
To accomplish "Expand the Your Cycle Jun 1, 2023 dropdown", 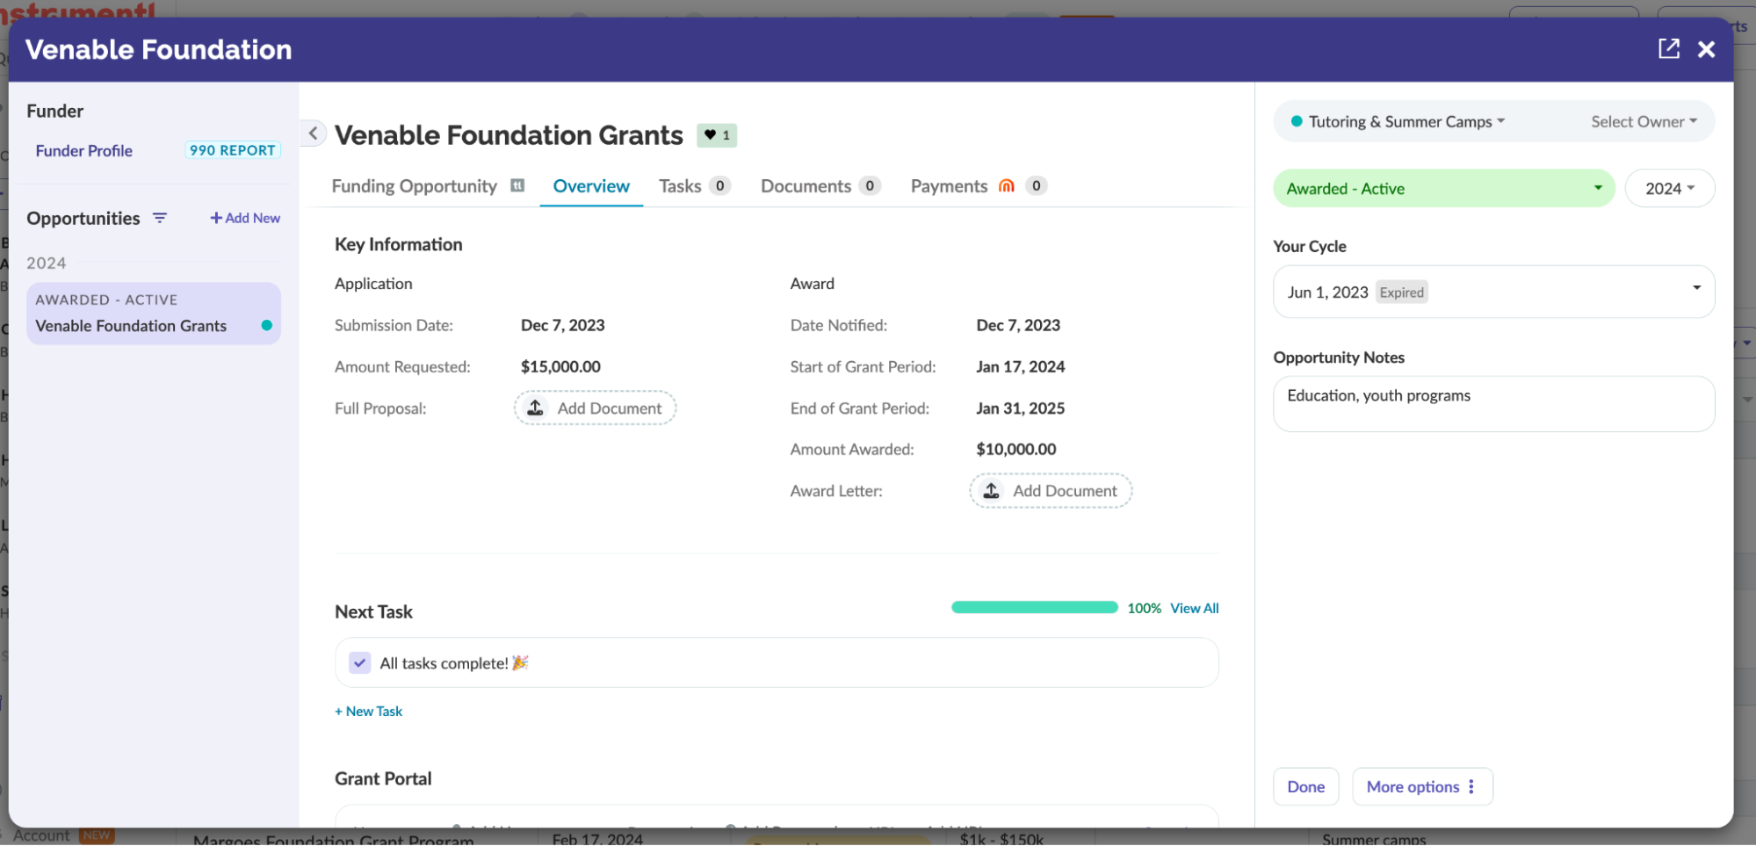I will 1493,292.
